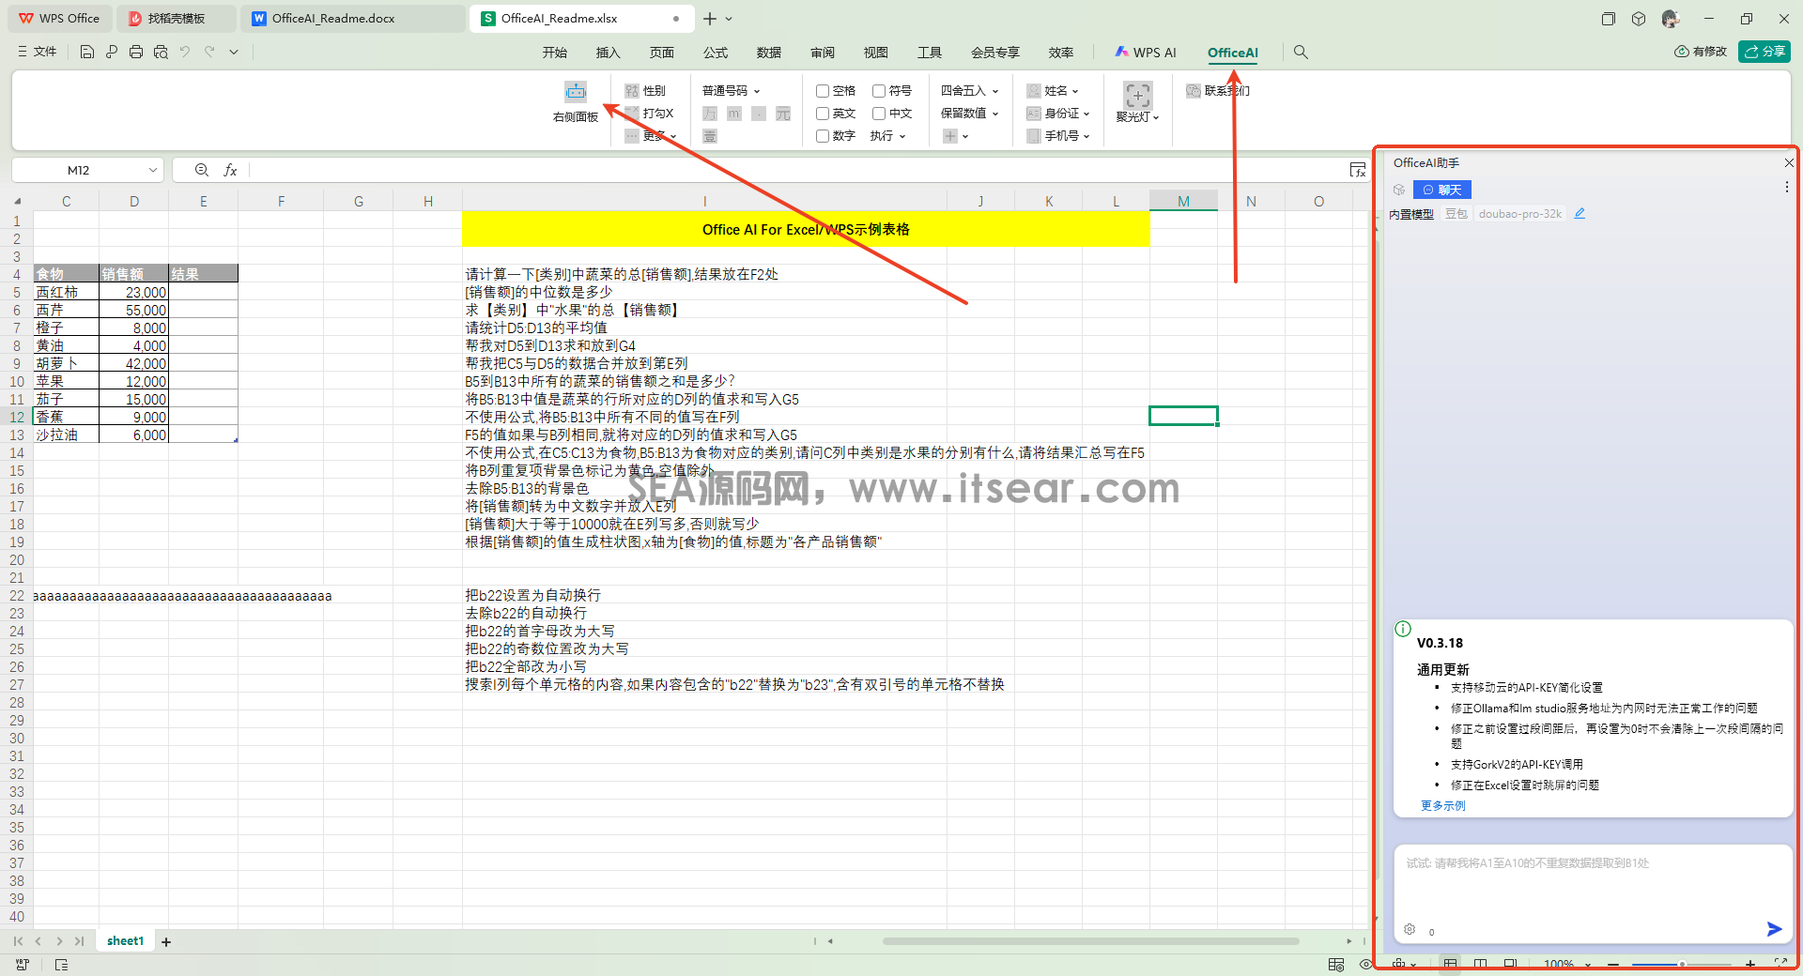This screenshot has height=976, width=1803.
Task: Click the print icon in quick toolbar
Action: (136, 52)
